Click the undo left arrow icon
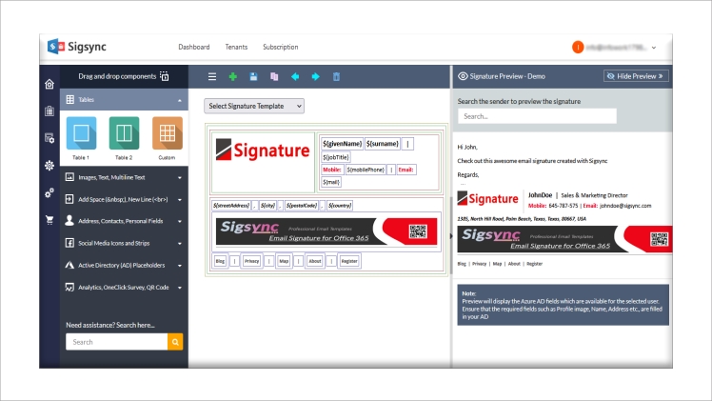Viewport: 712px width, 401px height. [x=295, y=77]
